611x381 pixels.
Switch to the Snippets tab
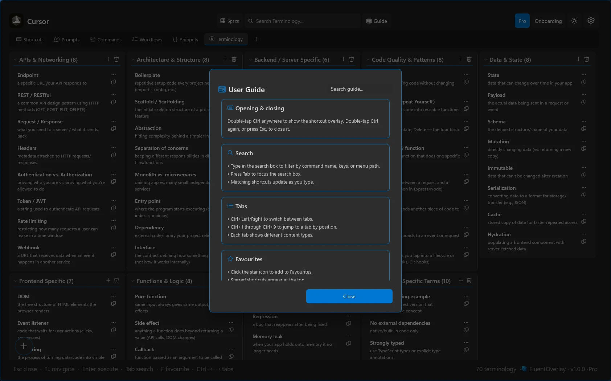coord(185,39)
